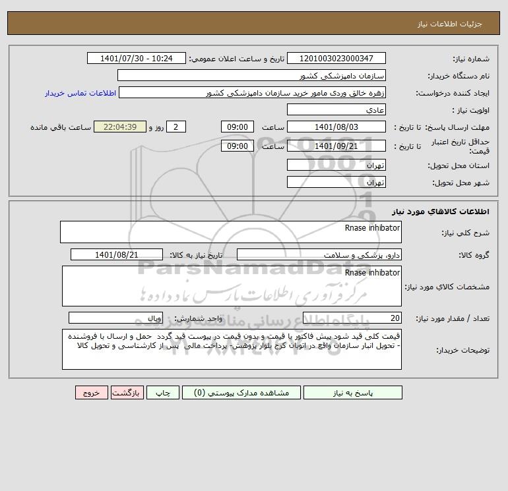Click the نام دستگاه خریدار label
Image resolution: width=508 pixels, height=491 pixels.
point(459,76)
